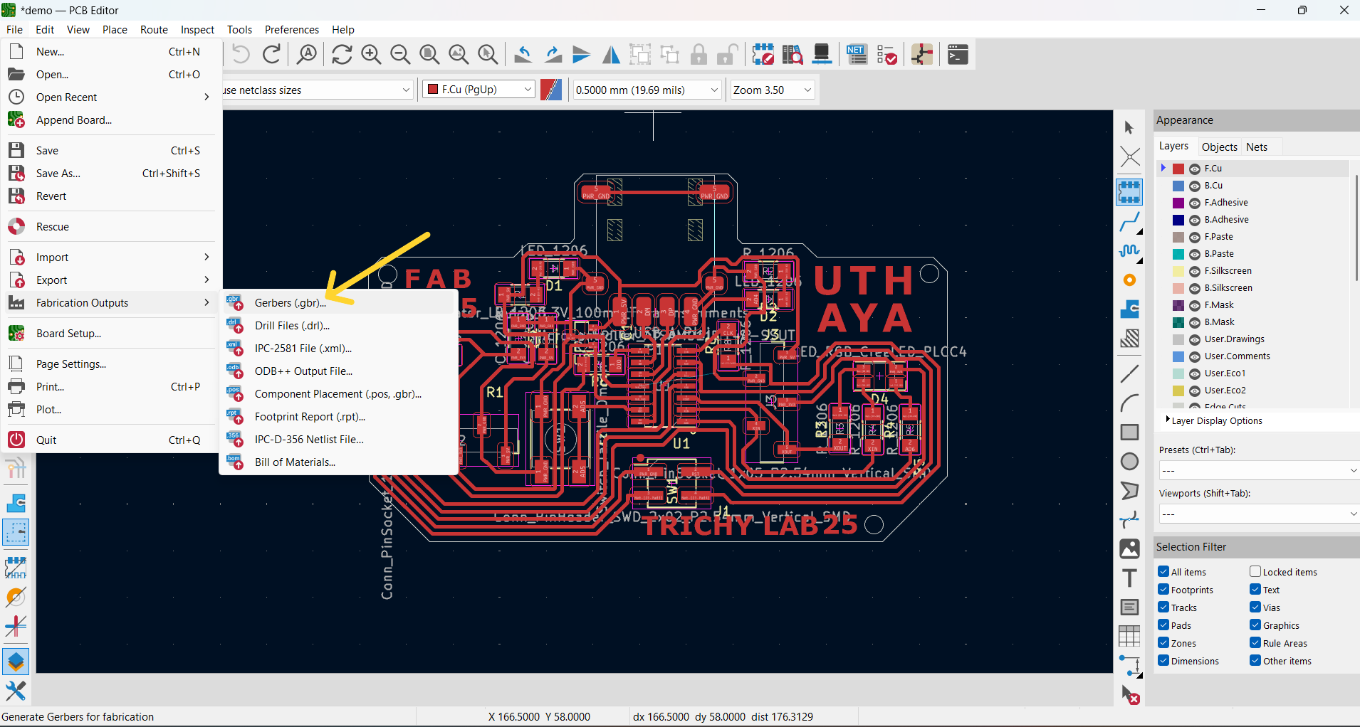Image resolution: width=1360 pixels, height=727 pixels.
Task: Select the Add Image tool
Action: click(1129, 549)
